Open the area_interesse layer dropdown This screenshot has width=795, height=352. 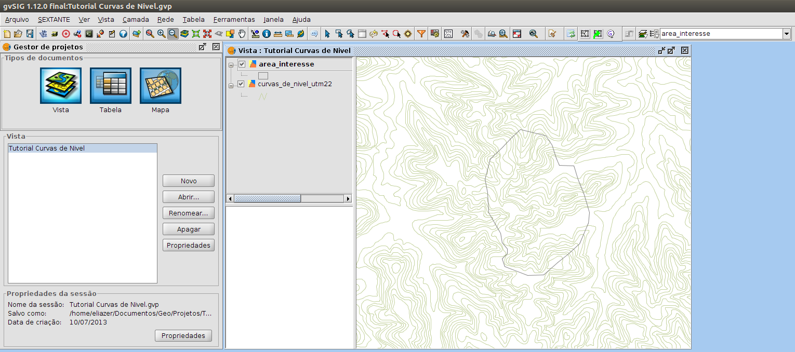tap(786, 34)
